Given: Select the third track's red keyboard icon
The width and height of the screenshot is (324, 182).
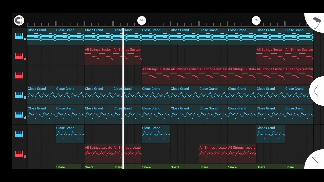Looking at the screenshot, I should [x=19, y=75].
